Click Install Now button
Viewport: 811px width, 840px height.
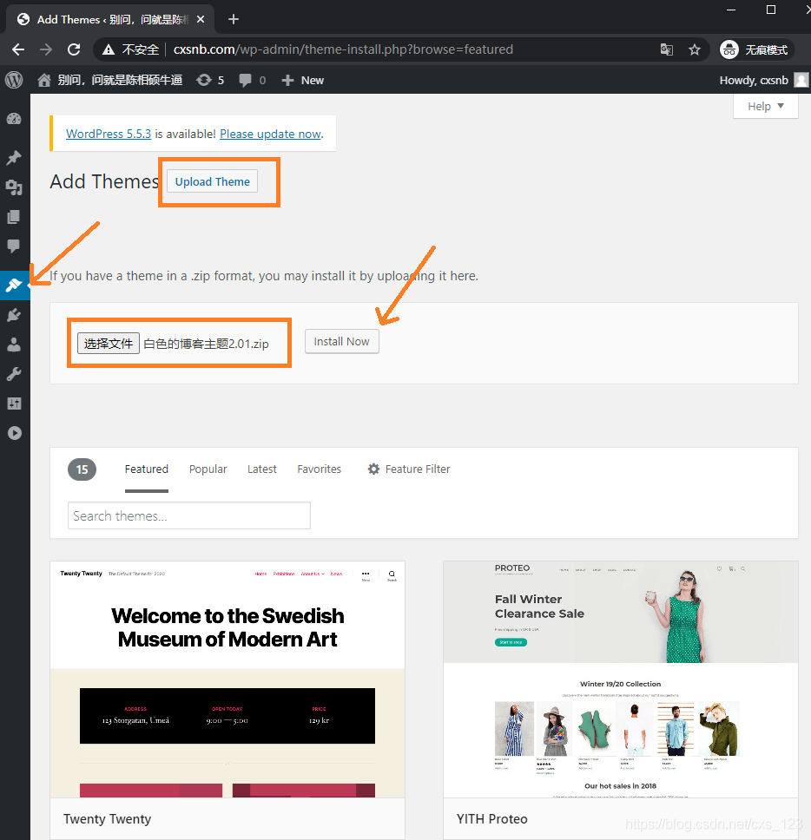tap(342, 342)
